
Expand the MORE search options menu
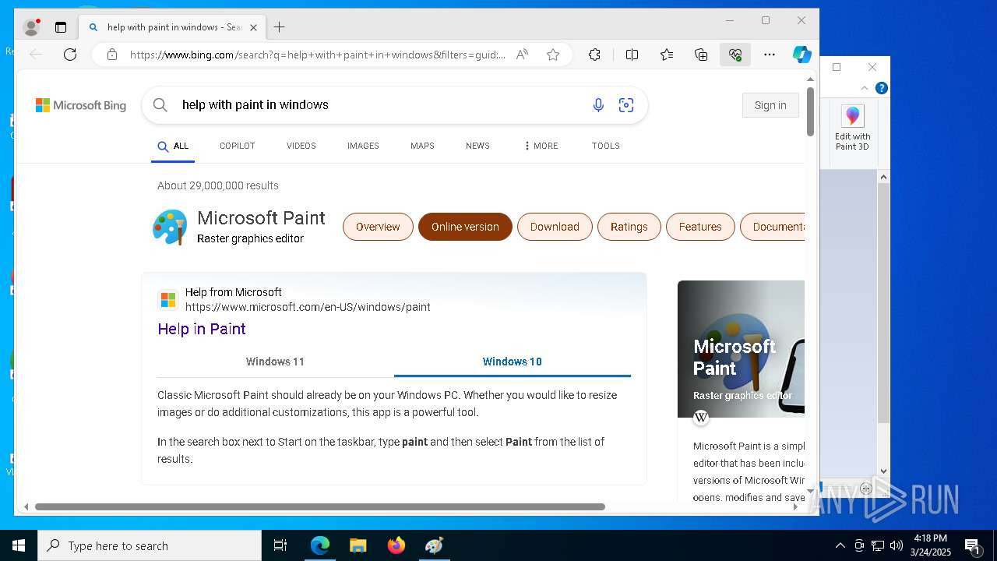(541, 146)
